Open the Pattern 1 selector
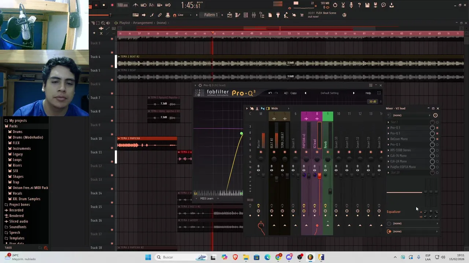 coord(211,15)
